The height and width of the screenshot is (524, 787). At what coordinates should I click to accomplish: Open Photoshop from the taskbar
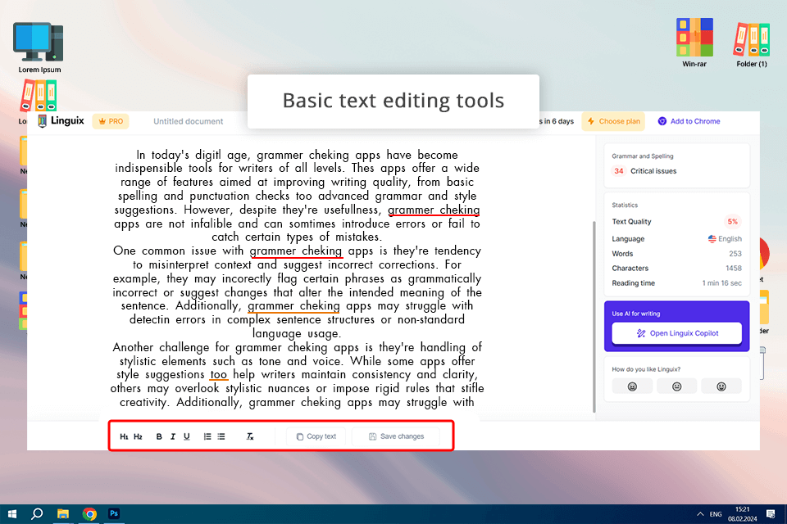click(x=114, y=514)
